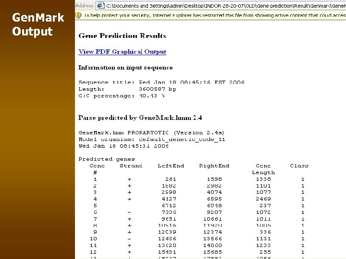The width and height of the screenshot is (346, 259).
Task: Click RightEnd value 9207 of gene 6
Action: tap(214, 212)
